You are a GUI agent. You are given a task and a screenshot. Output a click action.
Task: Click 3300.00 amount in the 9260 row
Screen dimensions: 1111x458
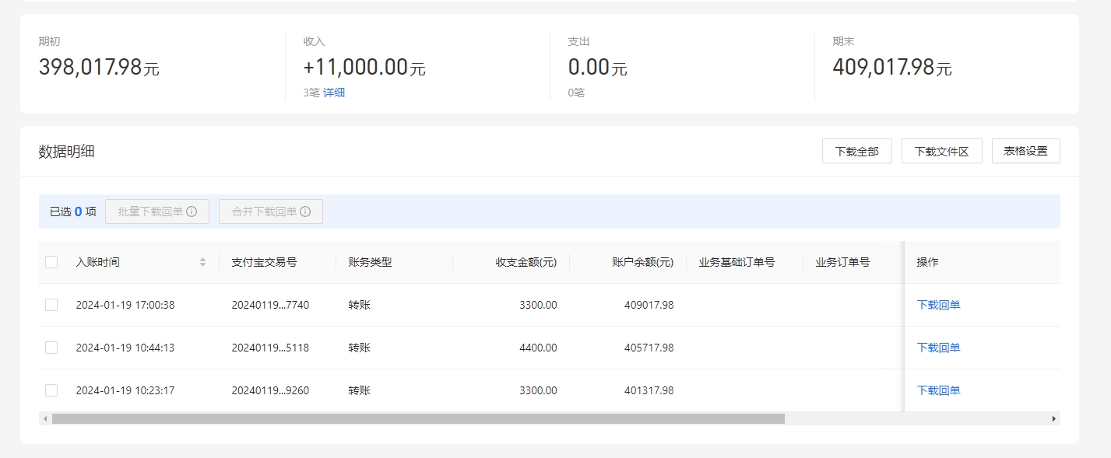coord(538,390)
